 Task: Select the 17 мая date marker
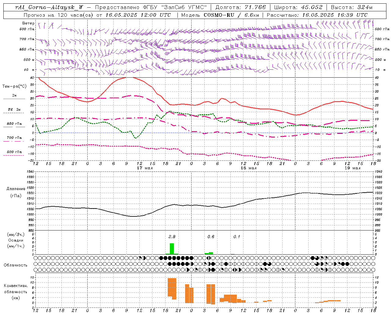(145, 168)
